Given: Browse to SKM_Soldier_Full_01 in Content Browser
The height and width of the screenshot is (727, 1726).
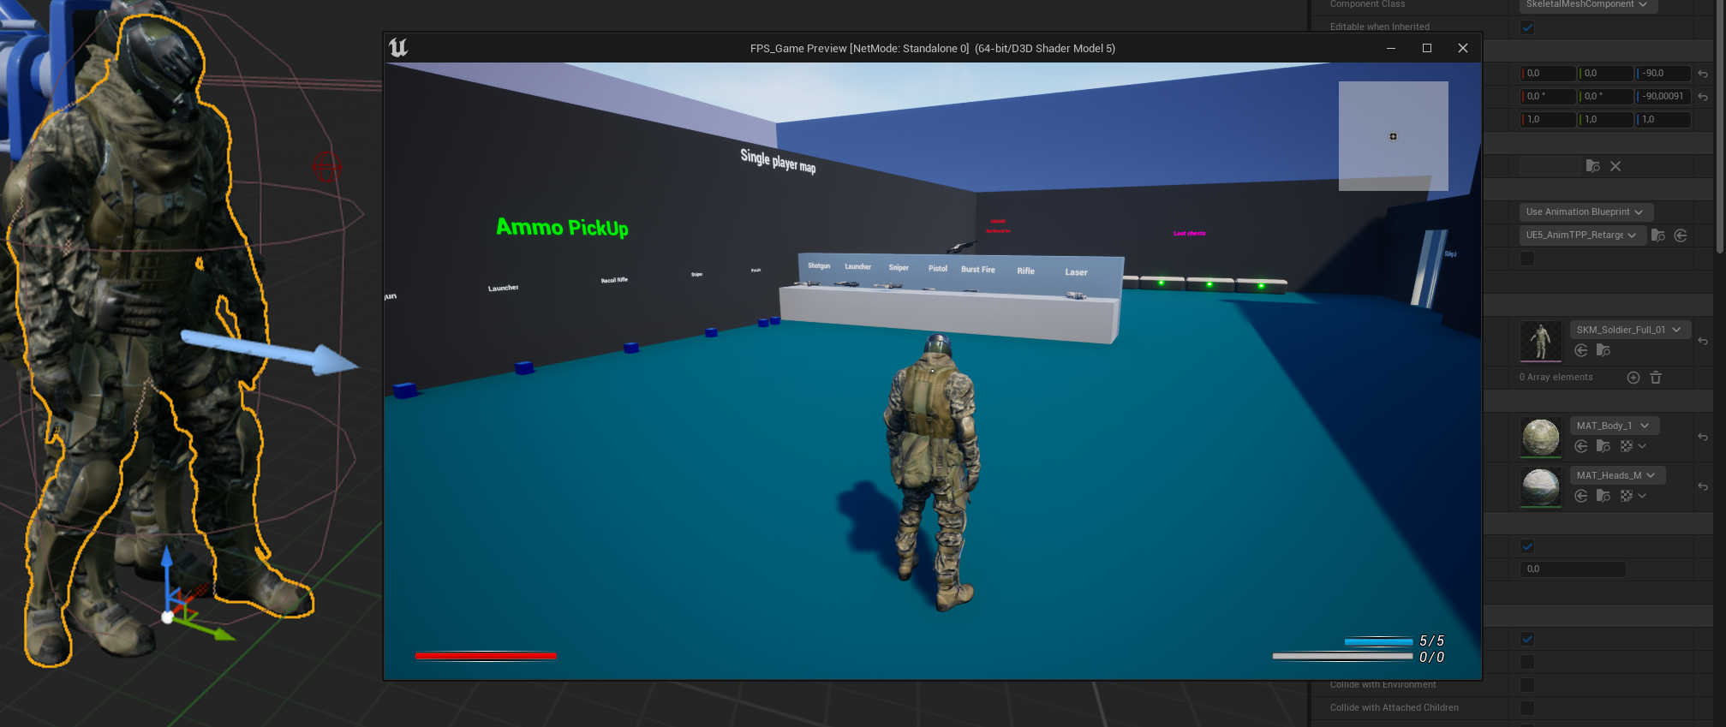Looking at the screenshot, I should 1604,350.
